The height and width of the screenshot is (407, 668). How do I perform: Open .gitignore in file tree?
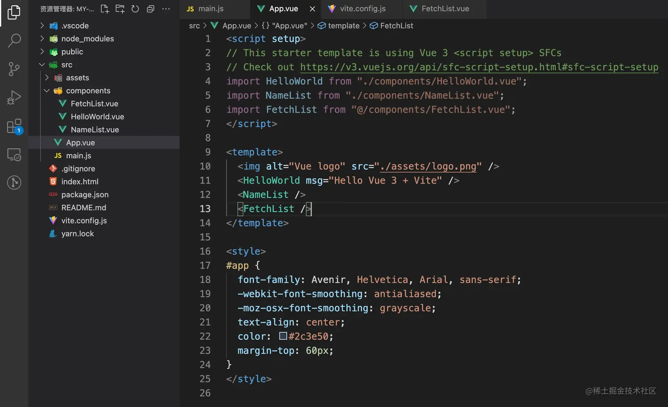[x=104, y=168]
